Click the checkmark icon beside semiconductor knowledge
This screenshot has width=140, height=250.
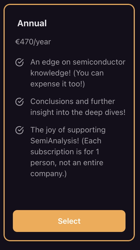coord(19,62)
